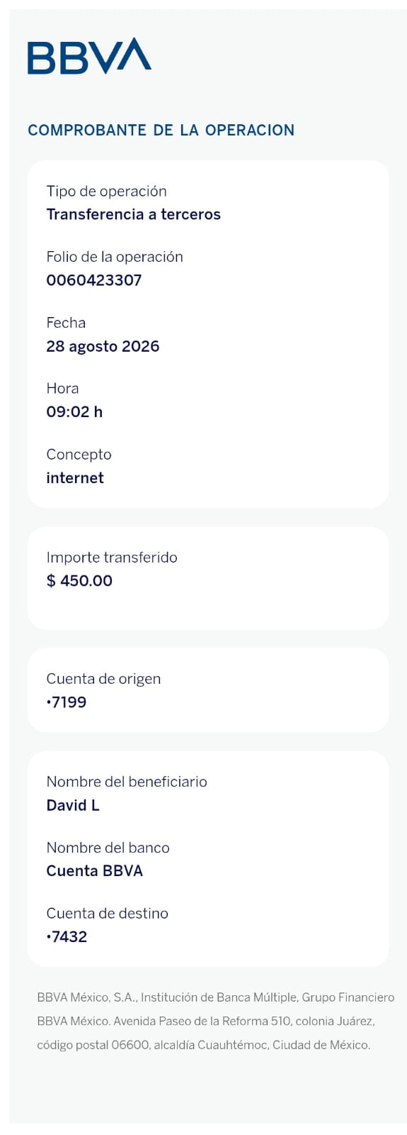Select the Transferencia a terceros text
The image size is (407, 1135).
click(x=134, y=214)
